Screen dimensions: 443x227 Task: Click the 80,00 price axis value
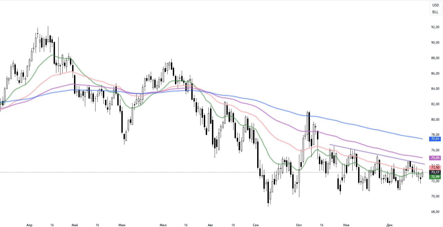tap(435, 120)
